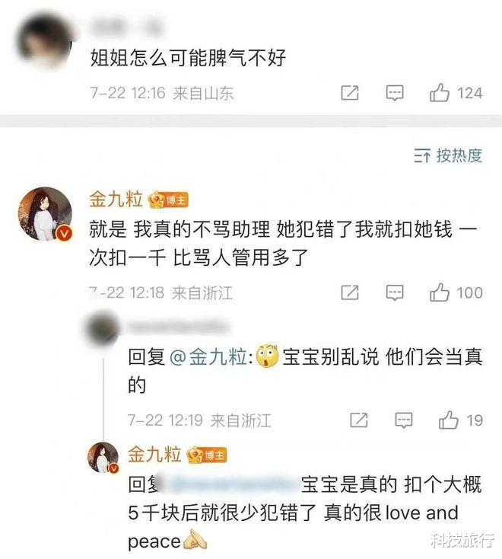This screenshot has height=559, width=502.
Task: Like 金九粒's comment showing 100 likes
Action: click(x=439, y=292)
